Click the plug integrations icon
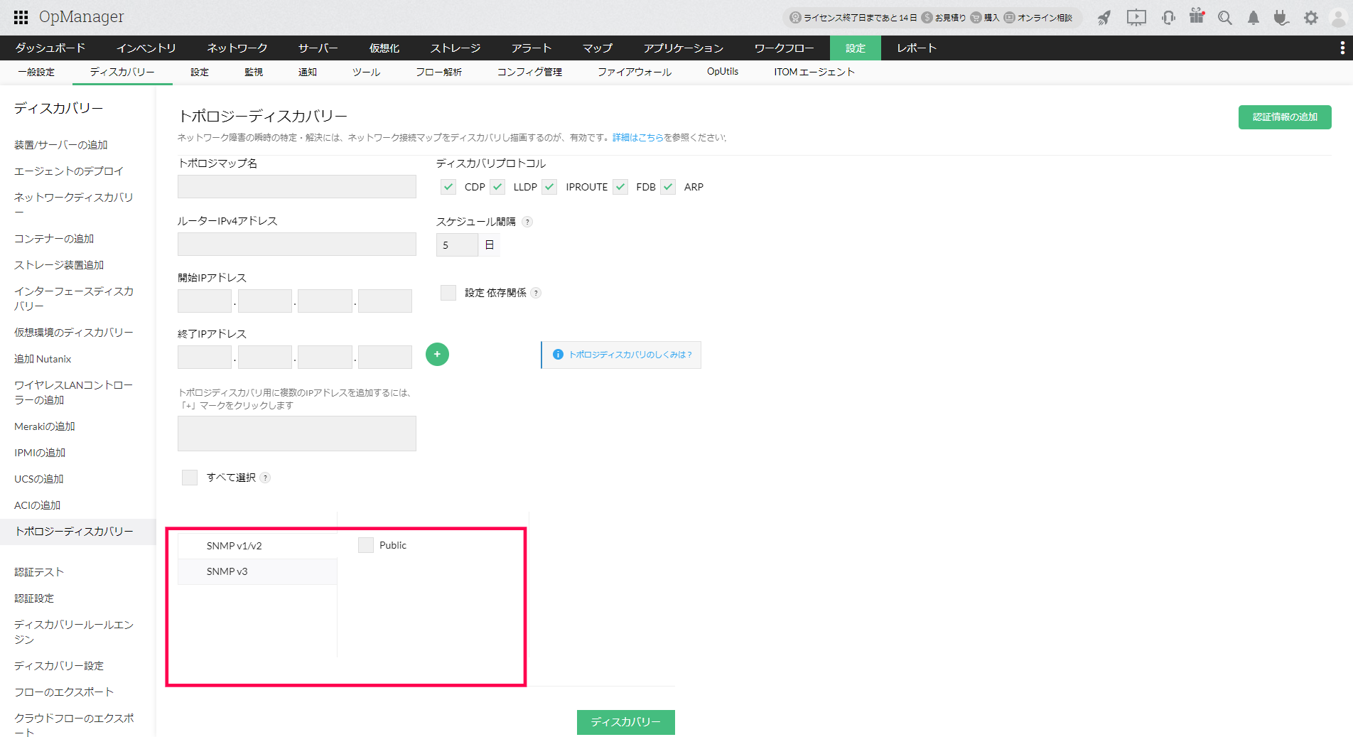Image resolution: width=1353 pixels, height=737 pixels. 1281,18
